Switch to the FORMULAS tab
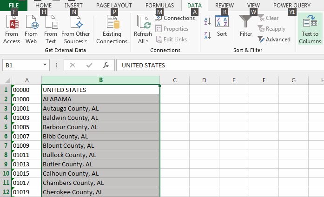This screenshot has height=197, width=324. [159, 6]
